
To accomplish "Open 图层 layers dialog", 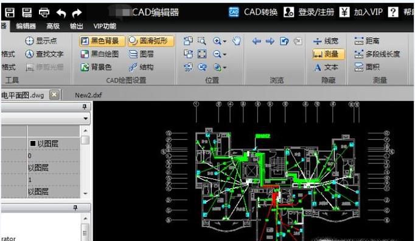I will click(141, 54).
